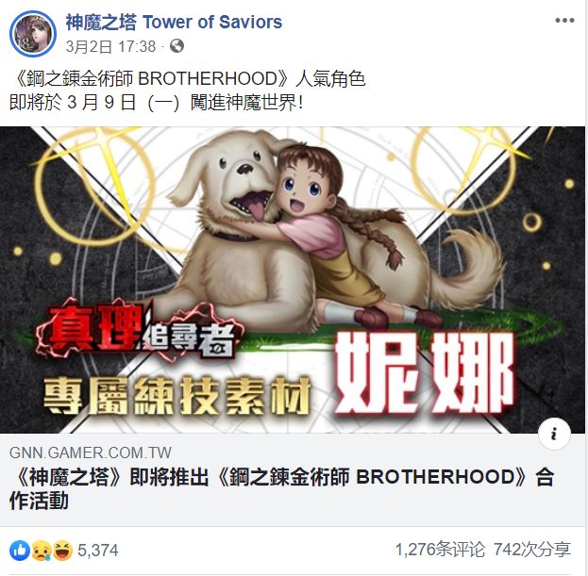Click the sad crying reaction icon

[42, 551]
